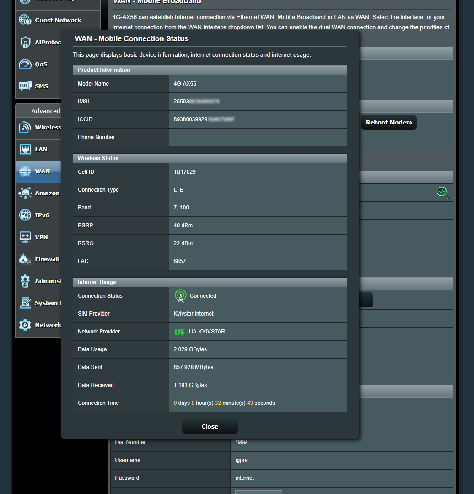This screenshot has width=474, height=494.
Task: Select the Band value 7, 100
Action: pos(181,208)
